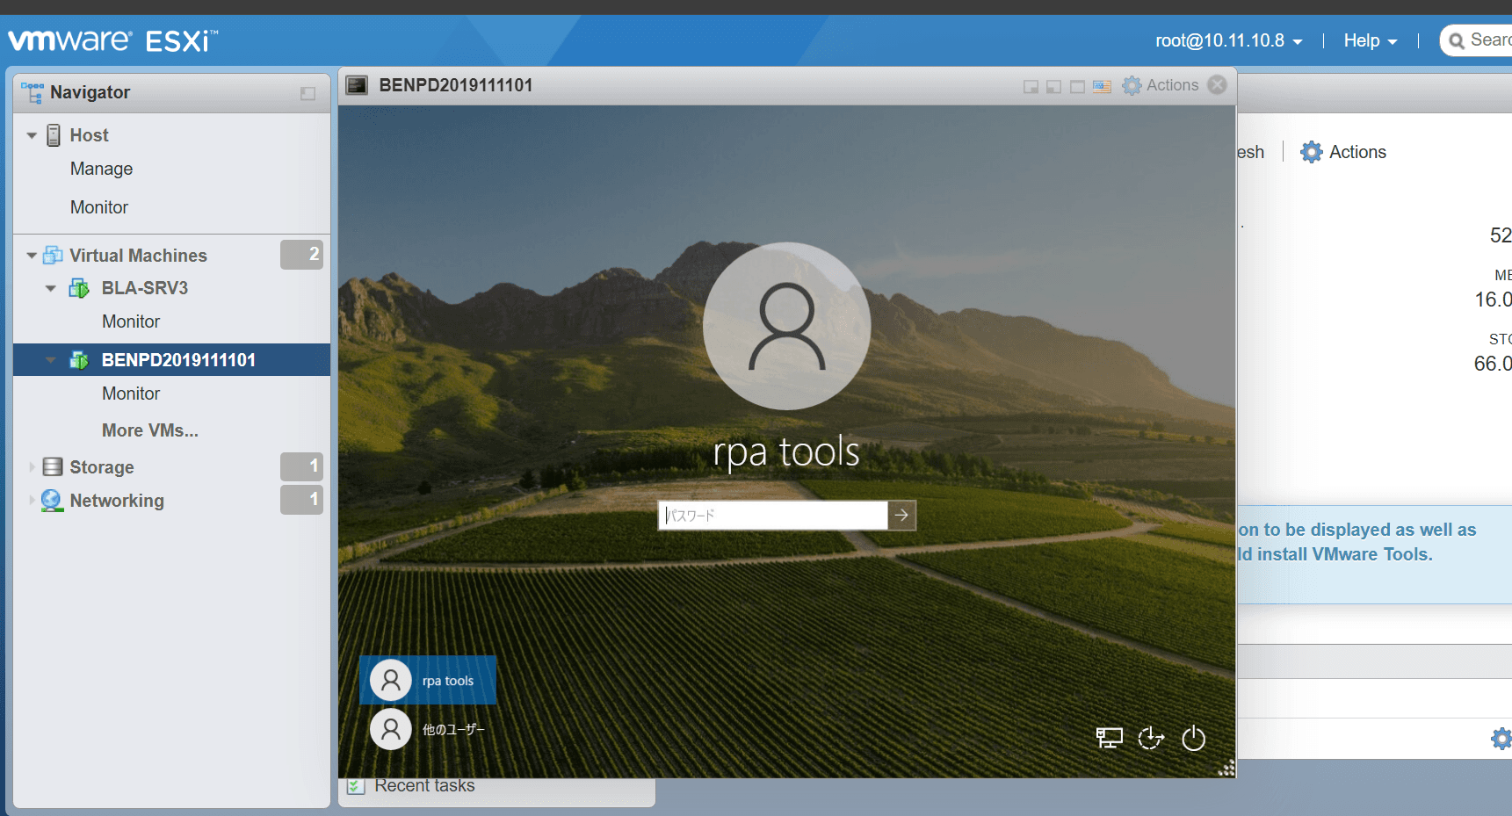Select the BLA-SRV3 virtual machine
The width and height of the screenshot is (1512, 816).
click(144, 288)
